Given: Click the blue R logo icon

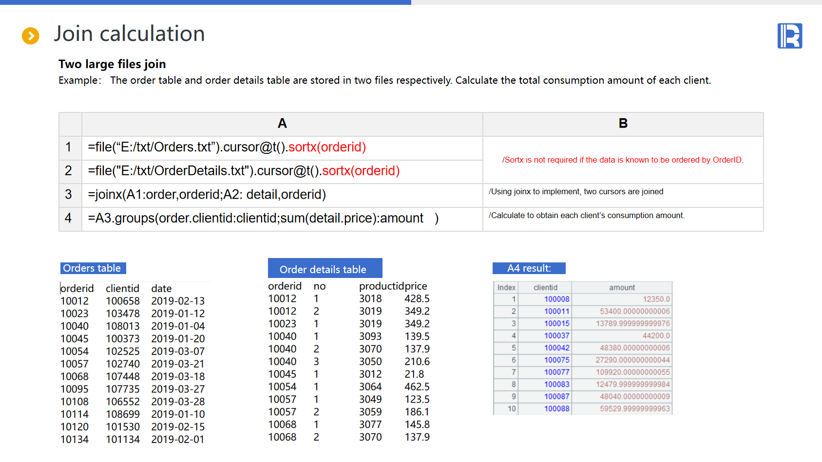Looking at the screenshot, I should tap(789, 36).
